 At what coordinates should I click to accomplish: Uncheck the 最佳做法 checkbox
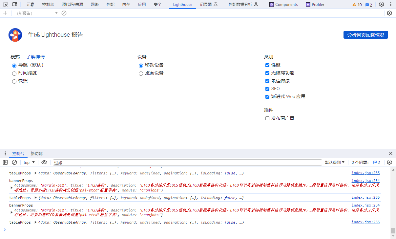[267, 81]
